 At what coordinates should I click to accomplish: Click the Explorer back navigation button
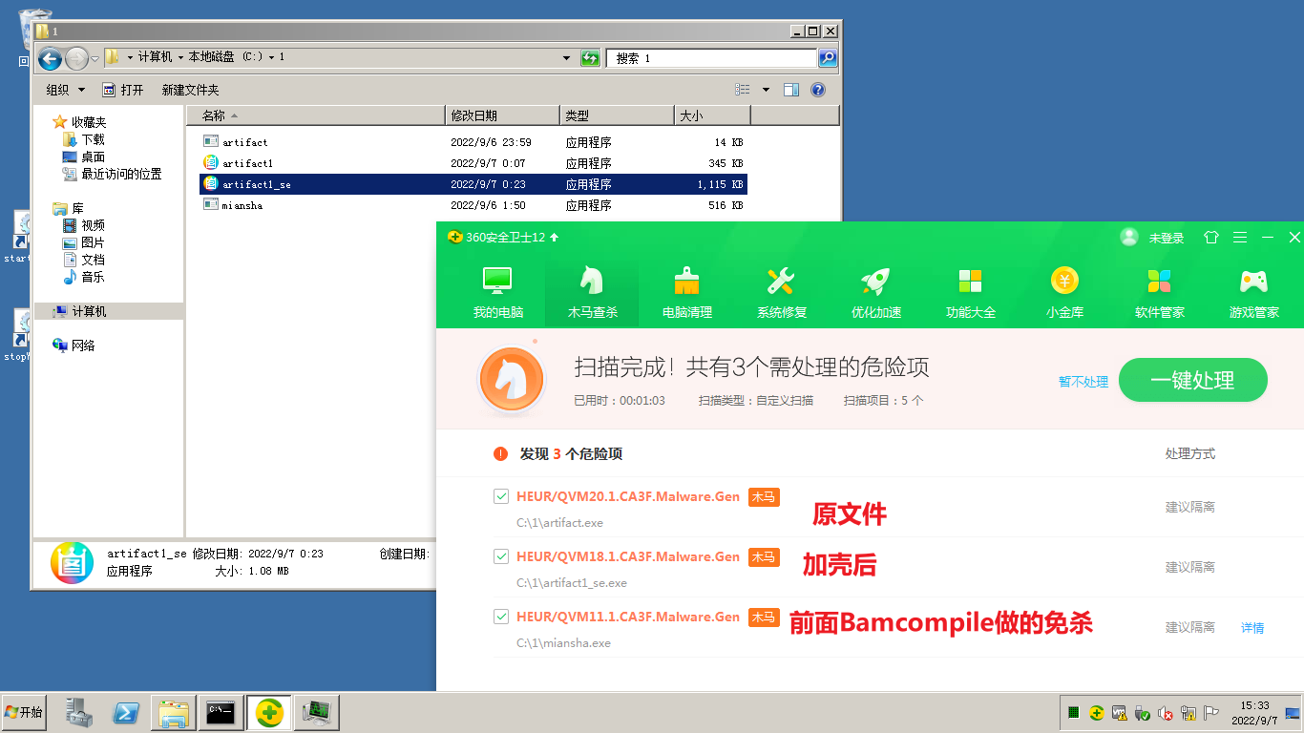[x=50, y=58]
